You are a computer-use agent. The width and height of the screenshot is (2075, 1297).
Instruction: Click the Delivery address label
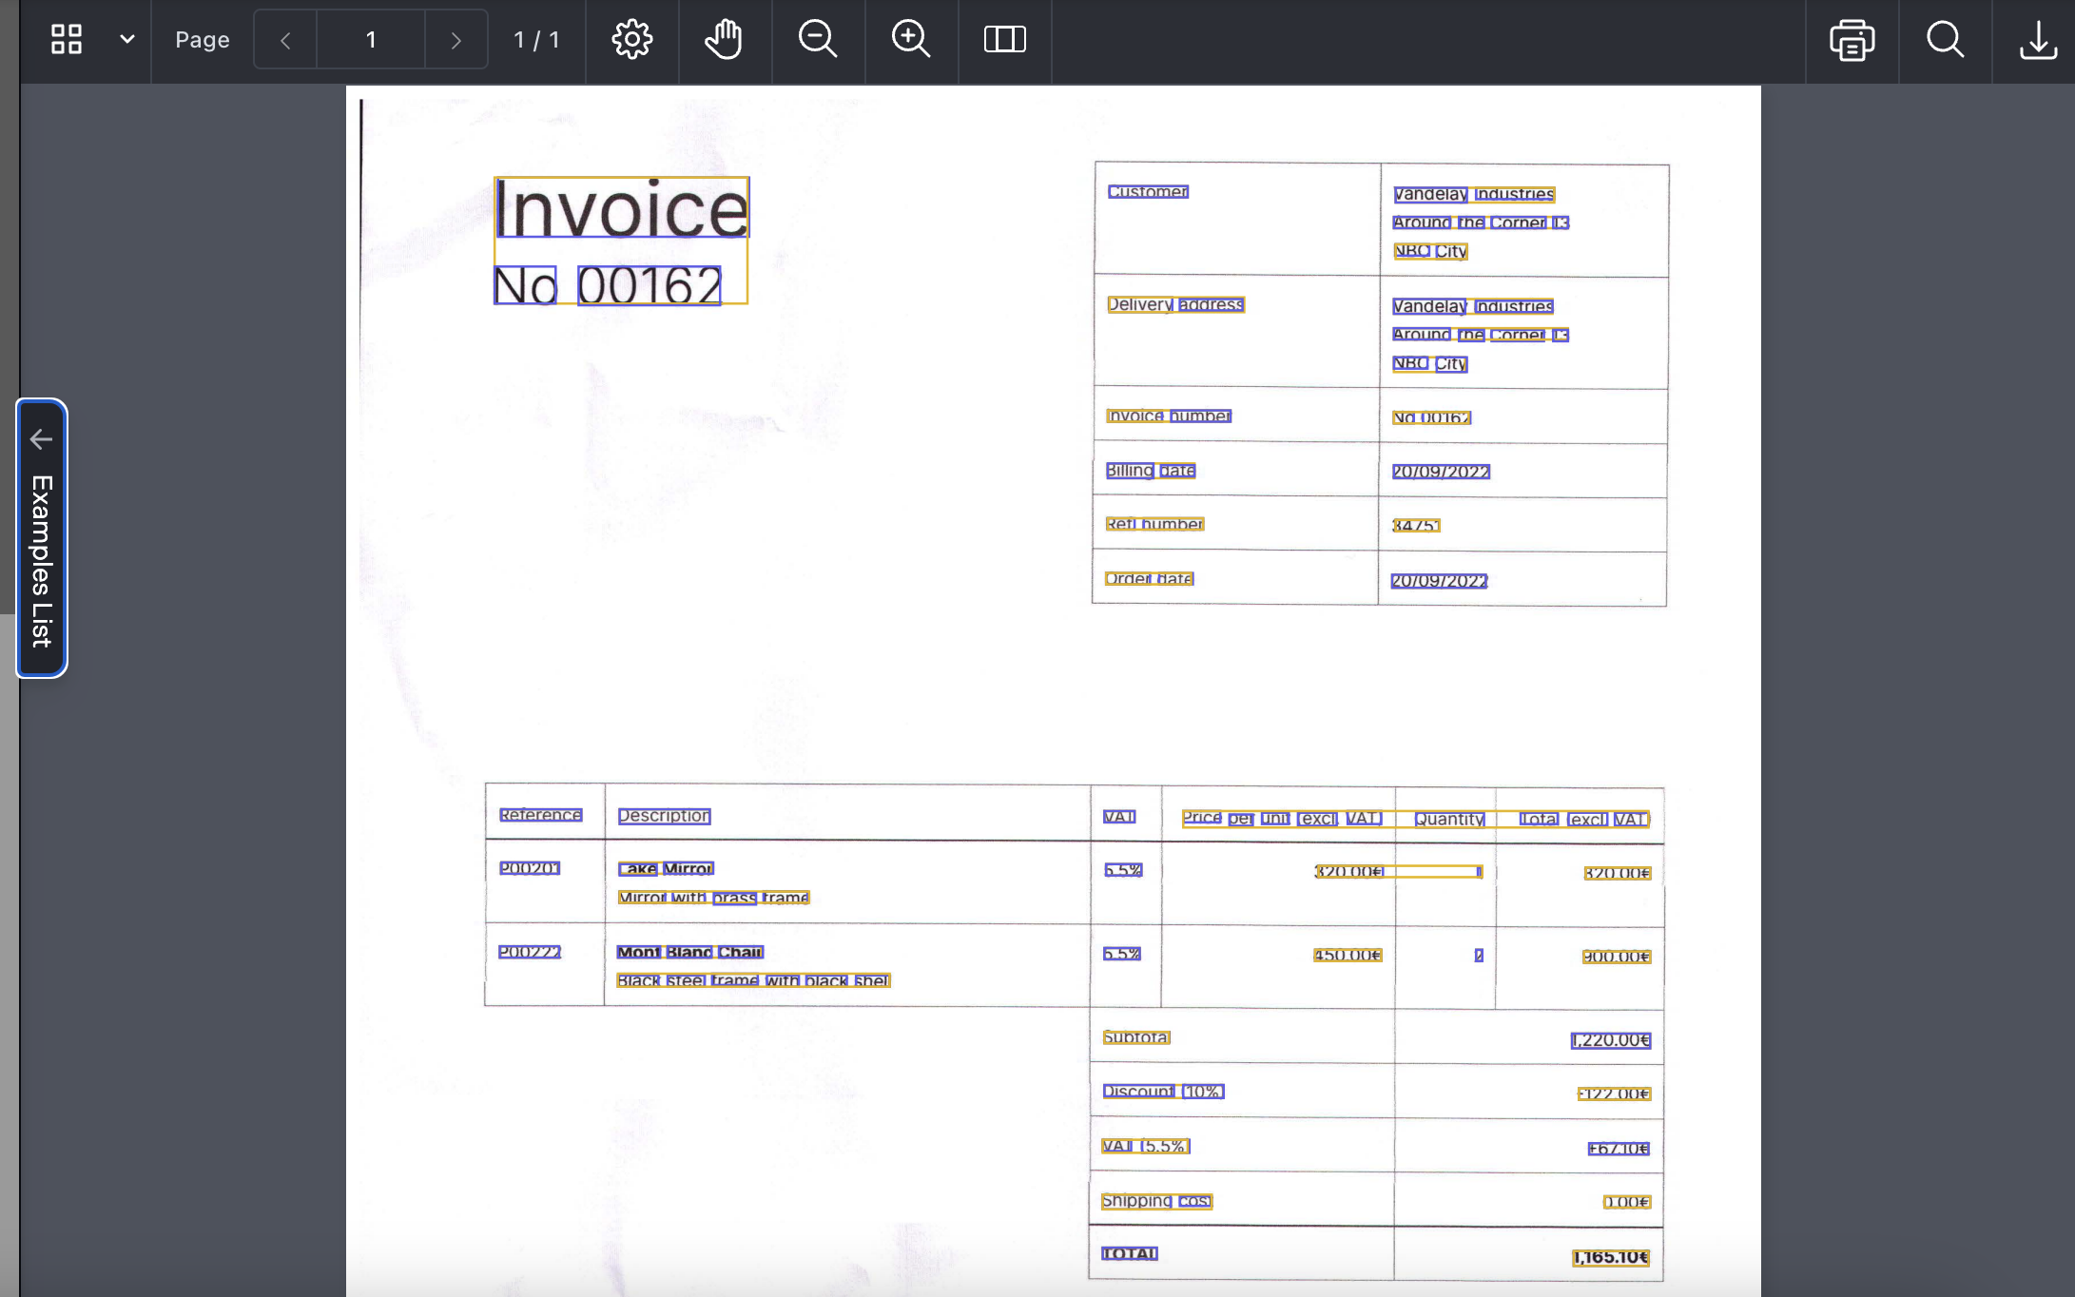pyautogui.click(x=1175, y=304)
